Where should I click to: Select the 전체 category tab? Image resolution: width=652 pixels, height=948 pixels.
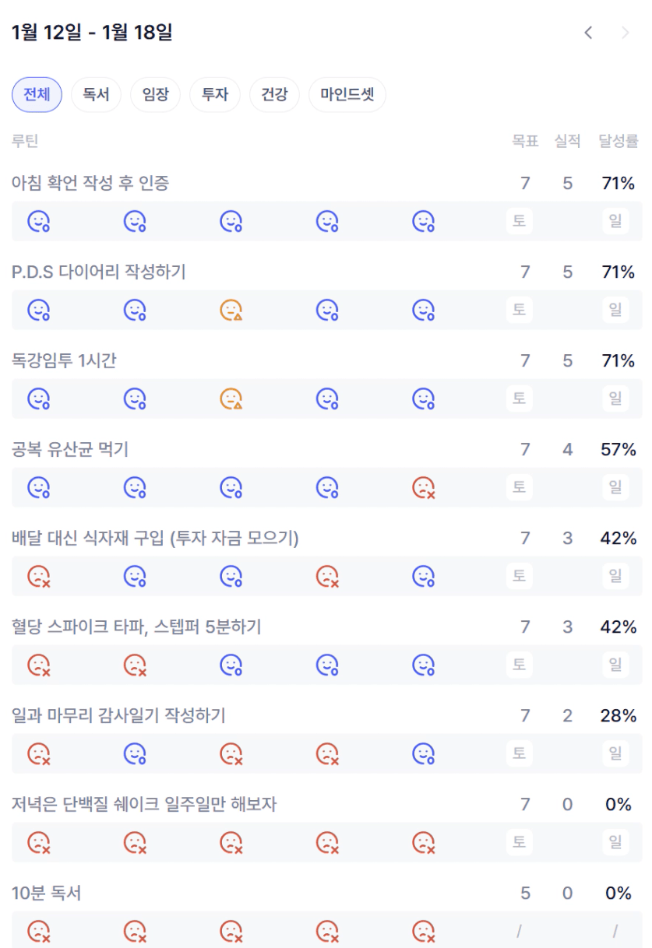pyautogui.click(x=37, y=95)
